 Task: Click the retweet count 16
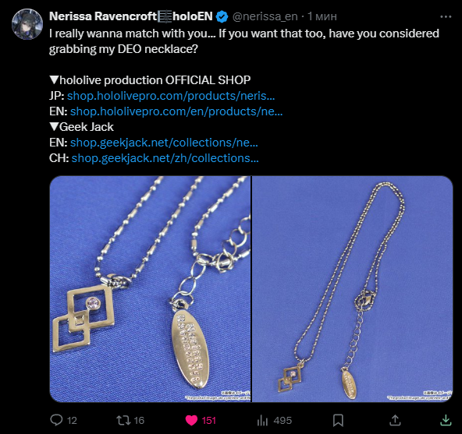[139, 420]
